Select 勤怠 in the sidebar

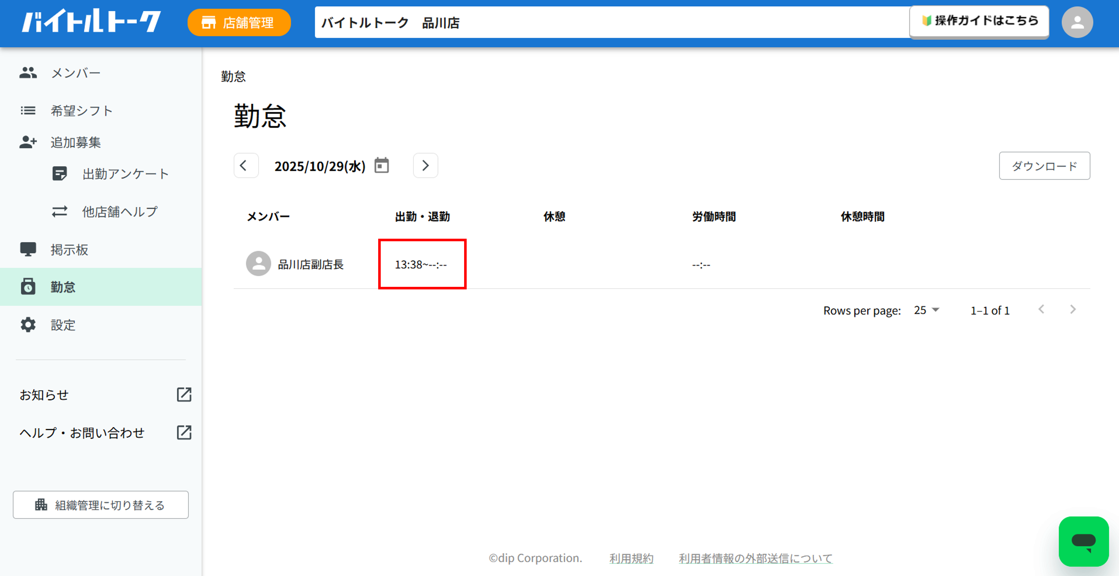(101, 287)
